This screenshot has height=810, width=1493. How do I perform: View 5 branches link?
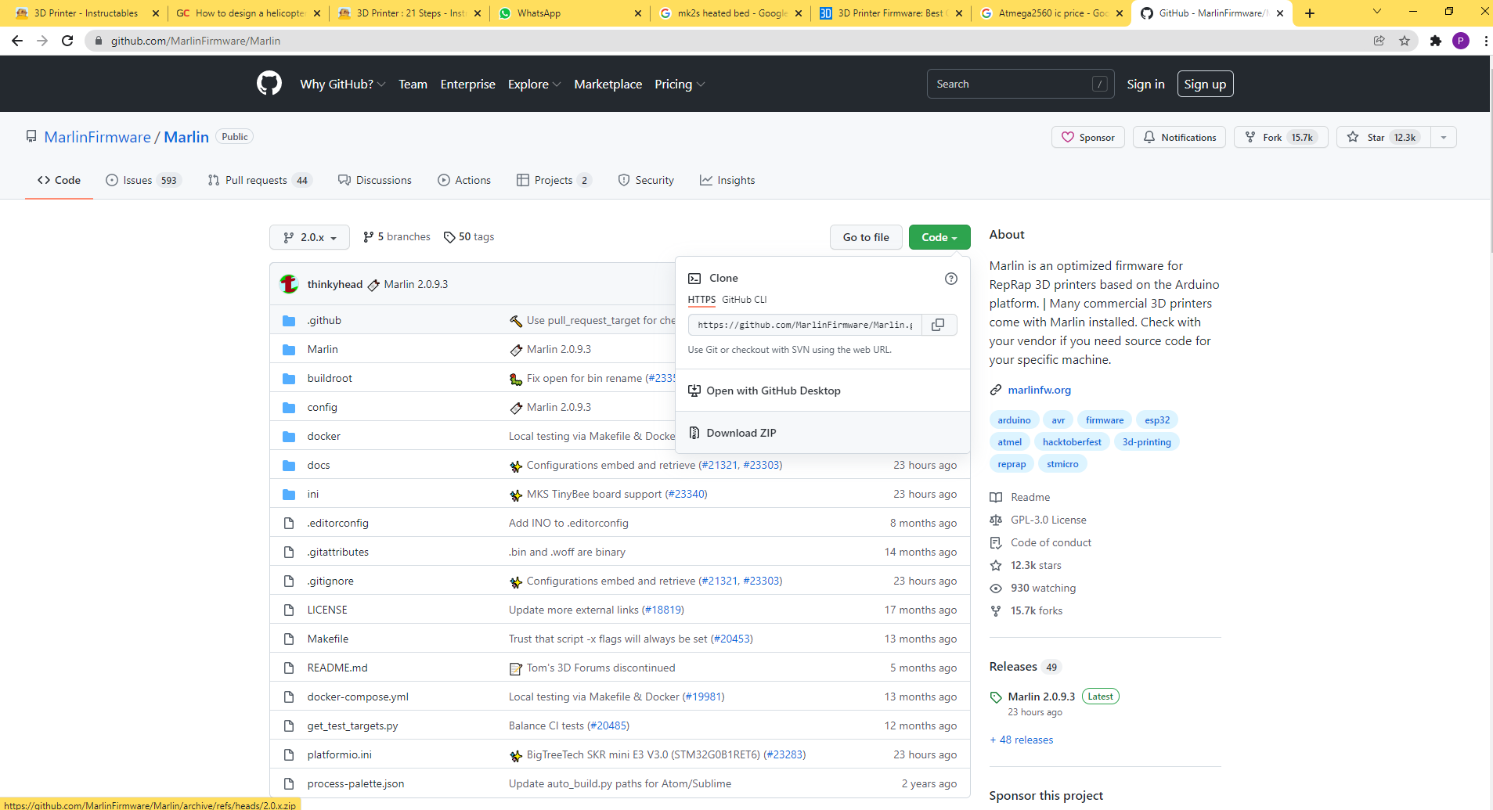click(x=397, y=237)
